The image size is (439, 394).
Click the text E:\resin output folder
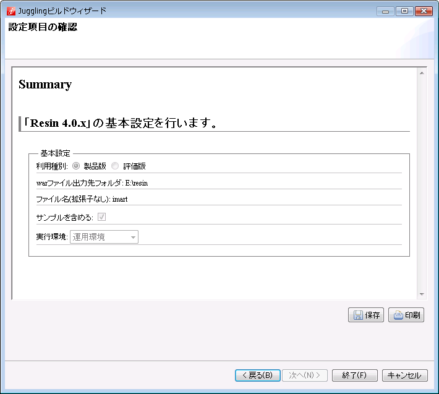coord(137,183)
